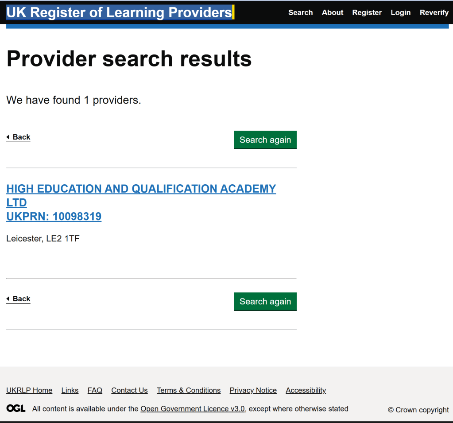453x423 pixels.
Task: Click the UK Register of Learning Providers title
Action: 119,12
